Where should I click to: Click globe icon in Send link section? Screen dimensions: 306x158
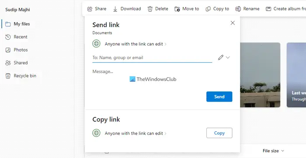[96, 44]
